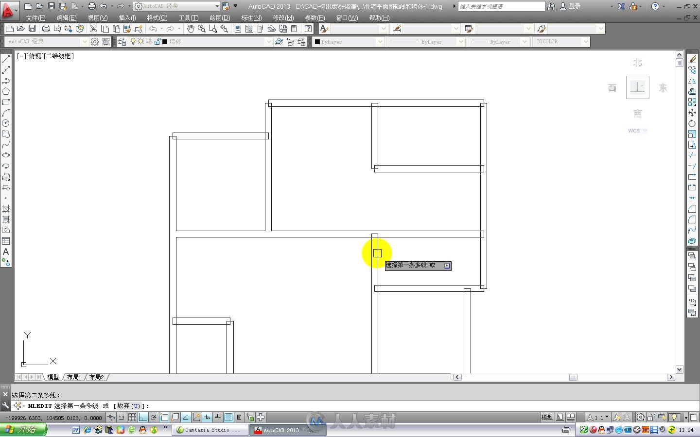Click the 放弃(U) command option
Viewport: 700px width, 437px height.
tap(129, 406)
